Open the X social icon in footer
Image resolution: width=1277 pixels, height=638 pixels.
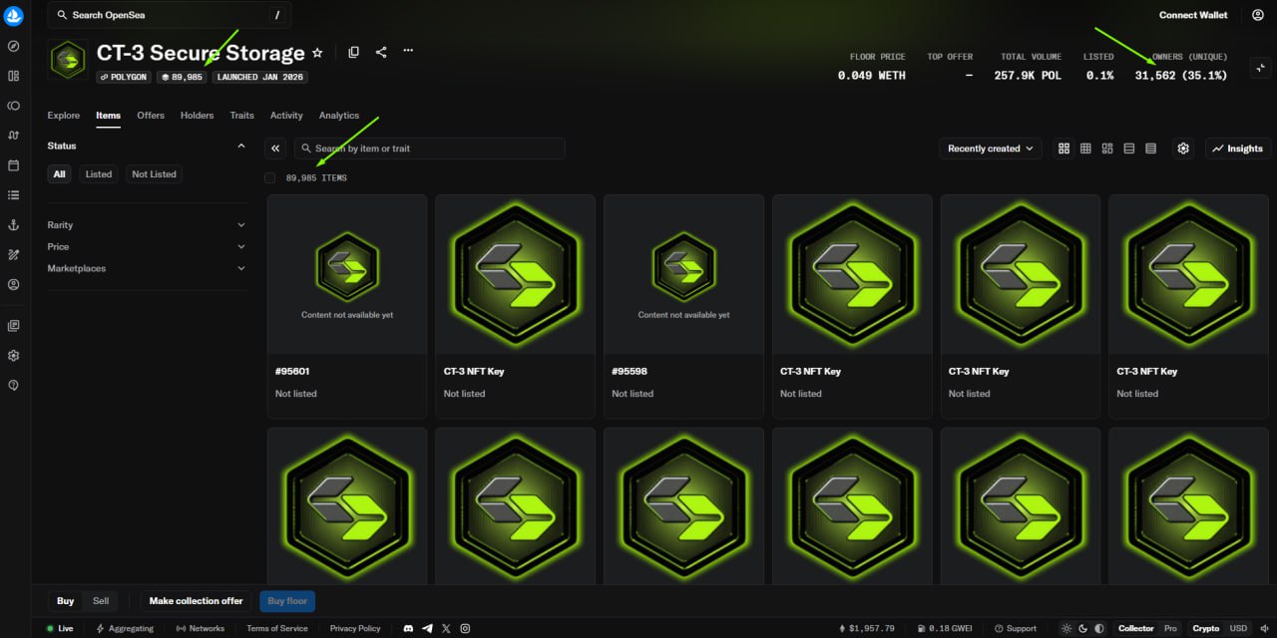click(x=446, y=629)
